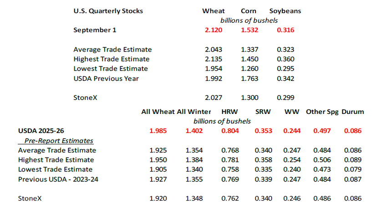382x202 pixels.
Task: Select the Corn column header
Action: [249, 11]
